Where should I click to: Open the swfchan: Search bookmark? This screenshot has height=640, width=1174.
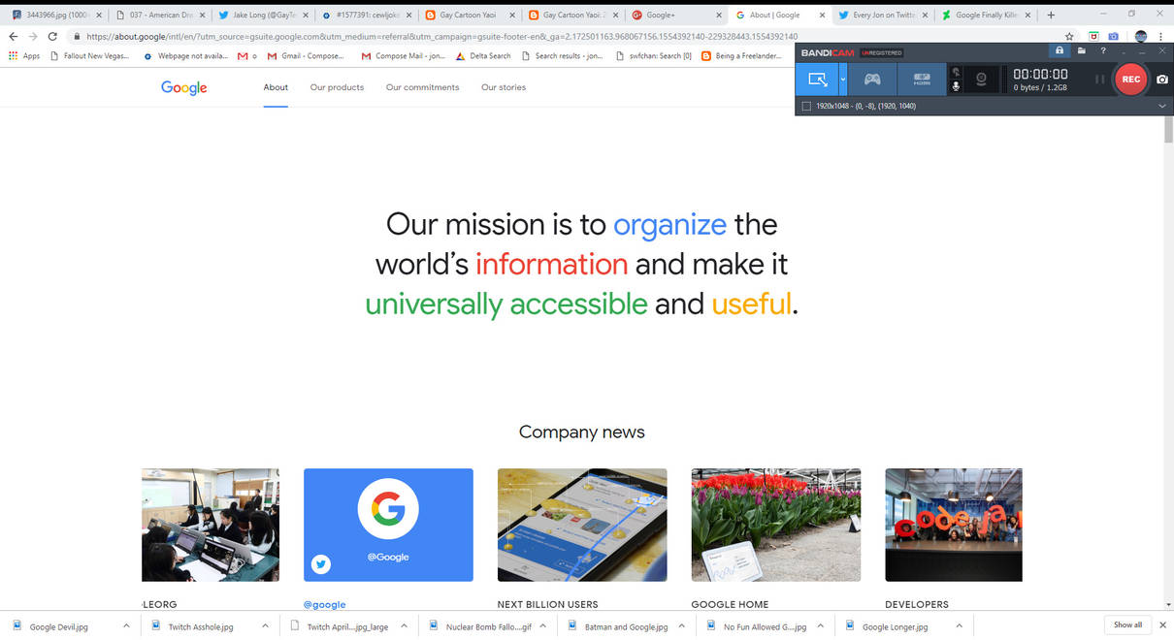(653, 56)
